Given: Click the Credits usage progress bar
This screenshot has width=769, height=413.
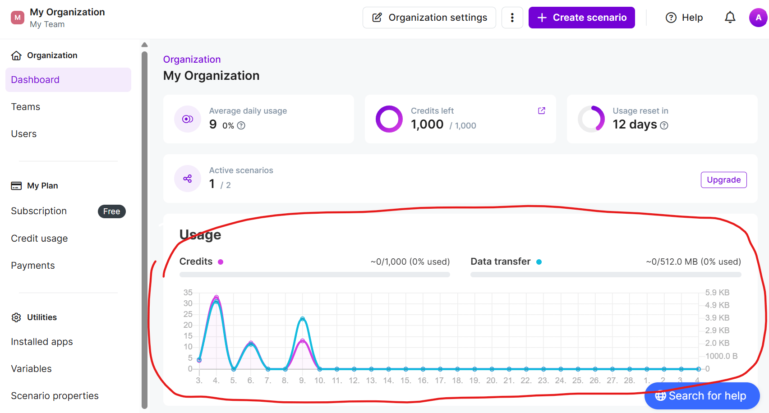Looking at the screenshot, I should (315, 275).
